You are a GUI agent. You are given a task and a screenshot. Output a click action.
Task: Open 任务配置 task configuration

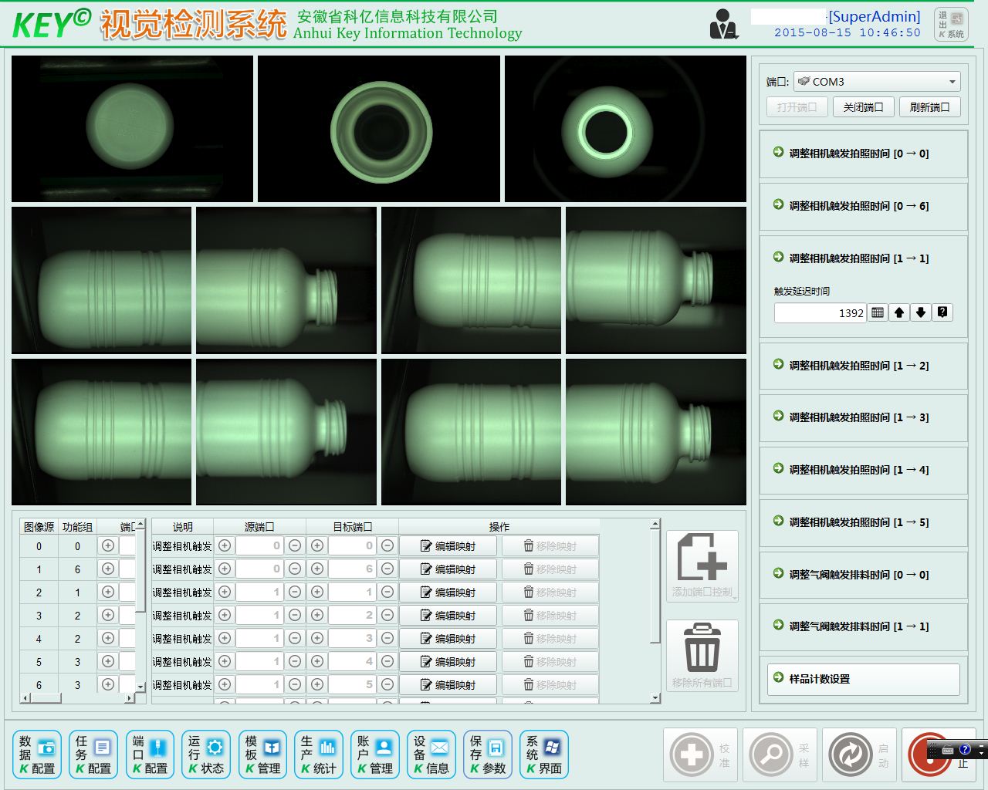93,755
